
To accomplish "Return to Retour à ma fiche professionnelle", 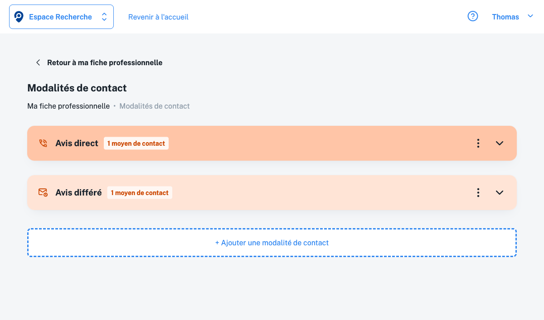I will 104,62.
